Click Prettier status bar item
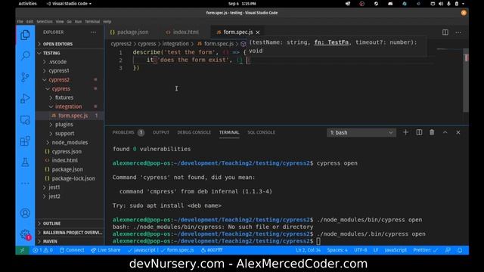 pyautogui.click(x=425, y=250)
